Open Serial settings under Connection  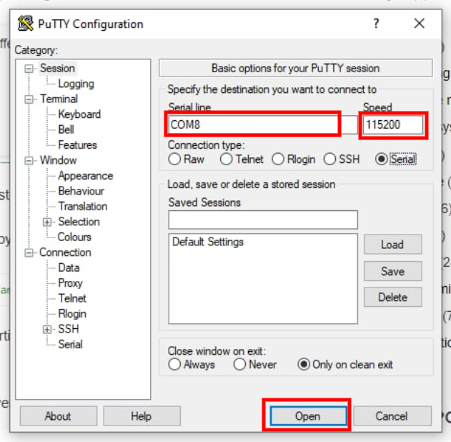(70, 344)
